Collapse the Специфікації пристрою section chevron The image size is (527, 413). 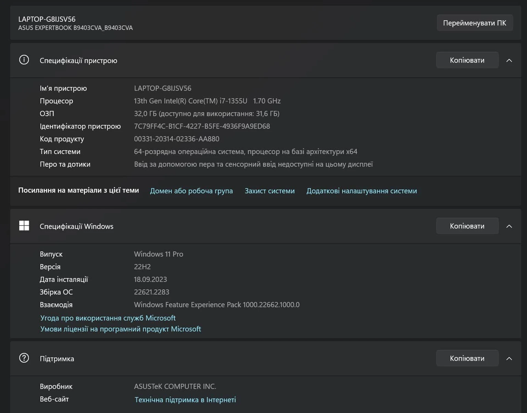(509, 60)
